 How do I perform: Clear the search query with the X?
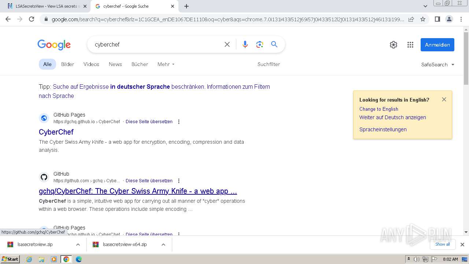[227, 44]
